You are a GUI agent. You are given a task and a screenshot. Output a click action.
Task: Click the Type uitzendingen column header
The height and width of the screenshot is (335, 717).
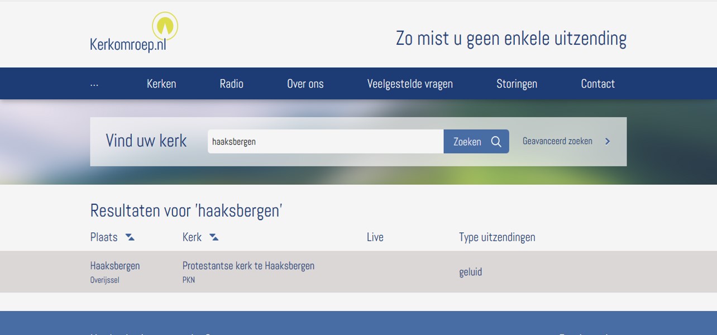pyautogui.click(x=497, y=237)
